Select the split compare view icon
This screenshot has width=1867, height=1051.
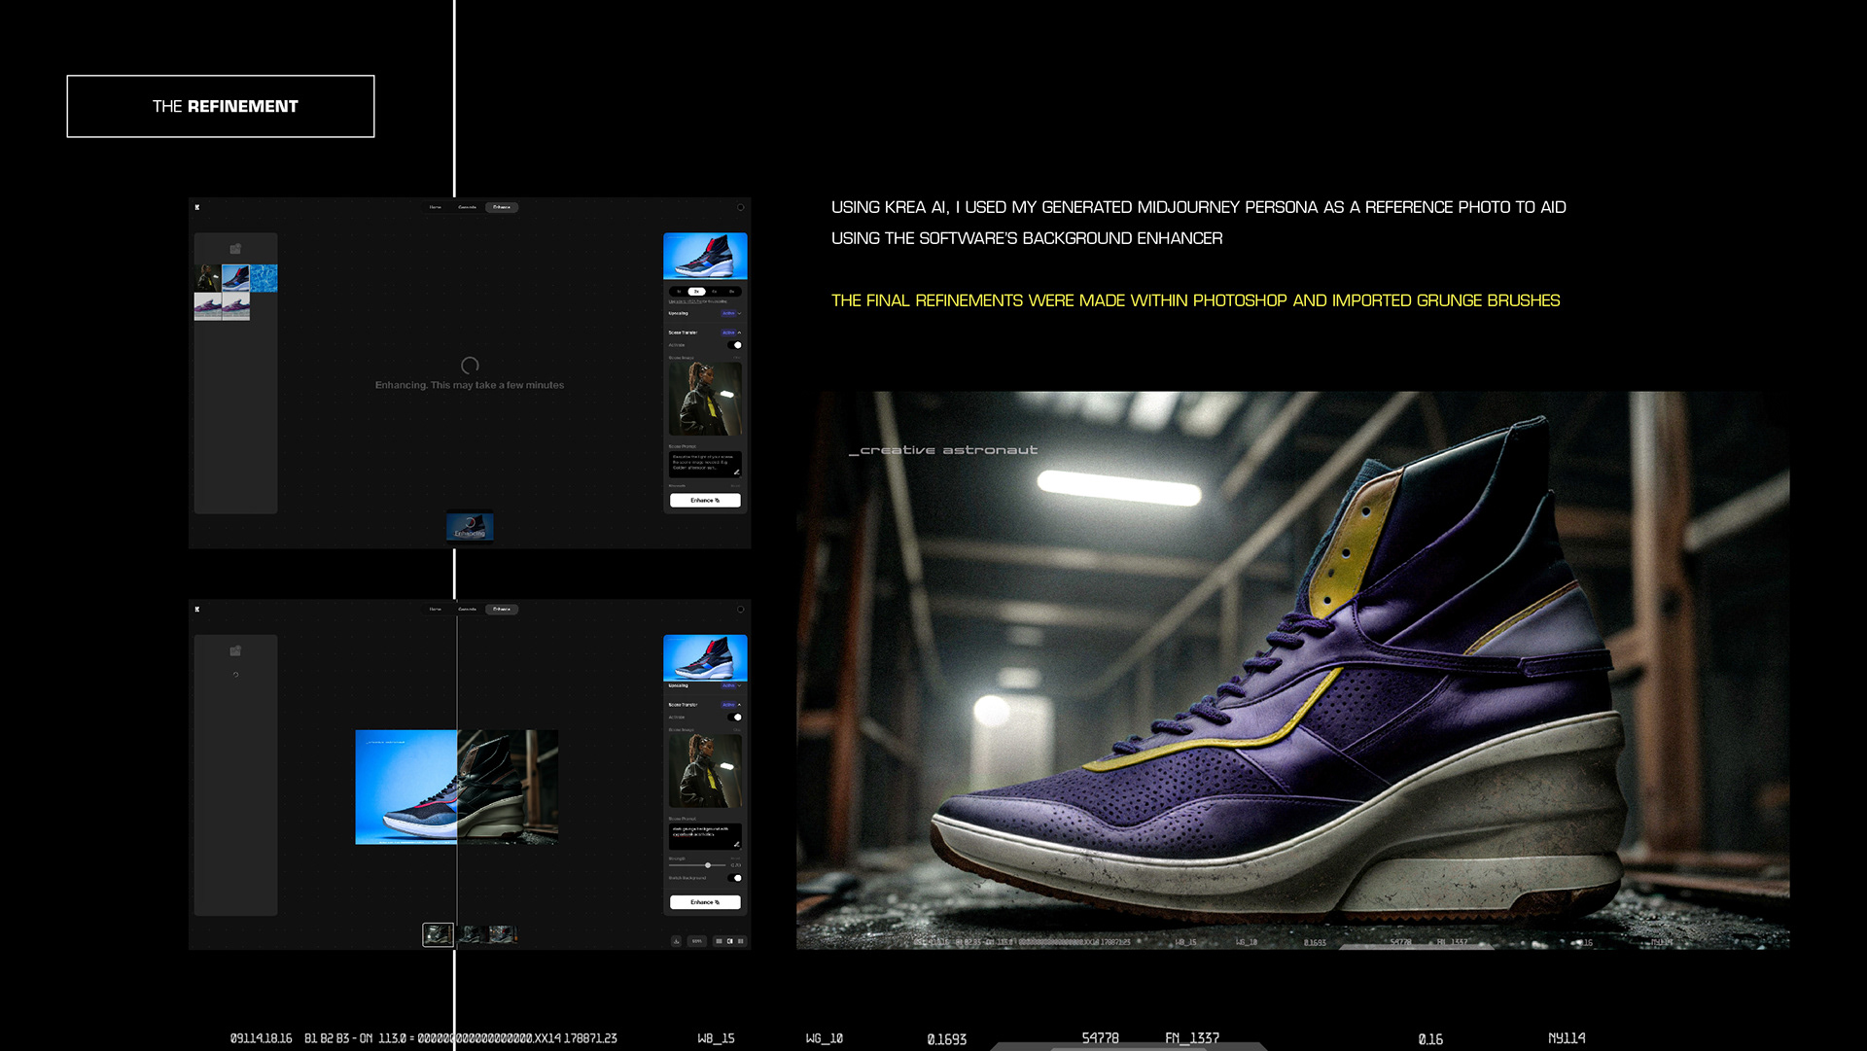click(729, 941)
